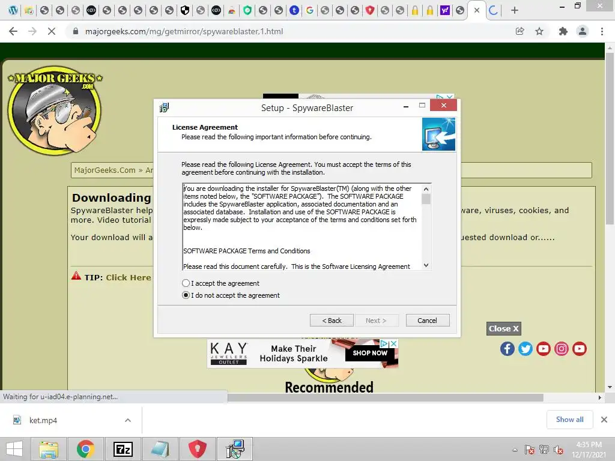The height and width of the screenshot is (461, 615).
Task: Select the I accept the agreement option
Action: tap(220, 283)
